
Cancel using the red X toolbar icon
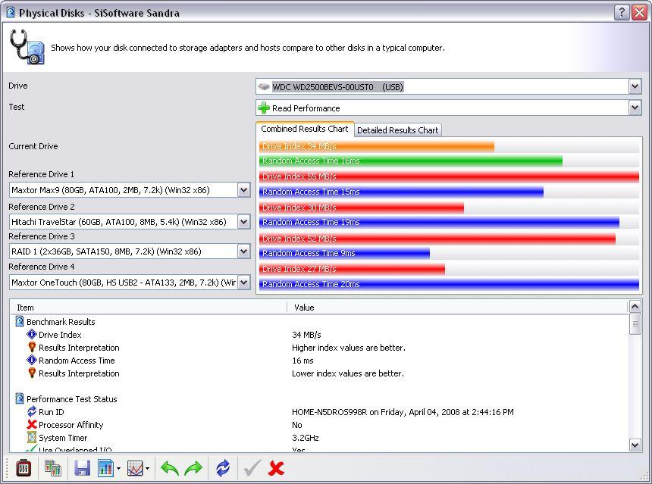click(x=276, y=468)
